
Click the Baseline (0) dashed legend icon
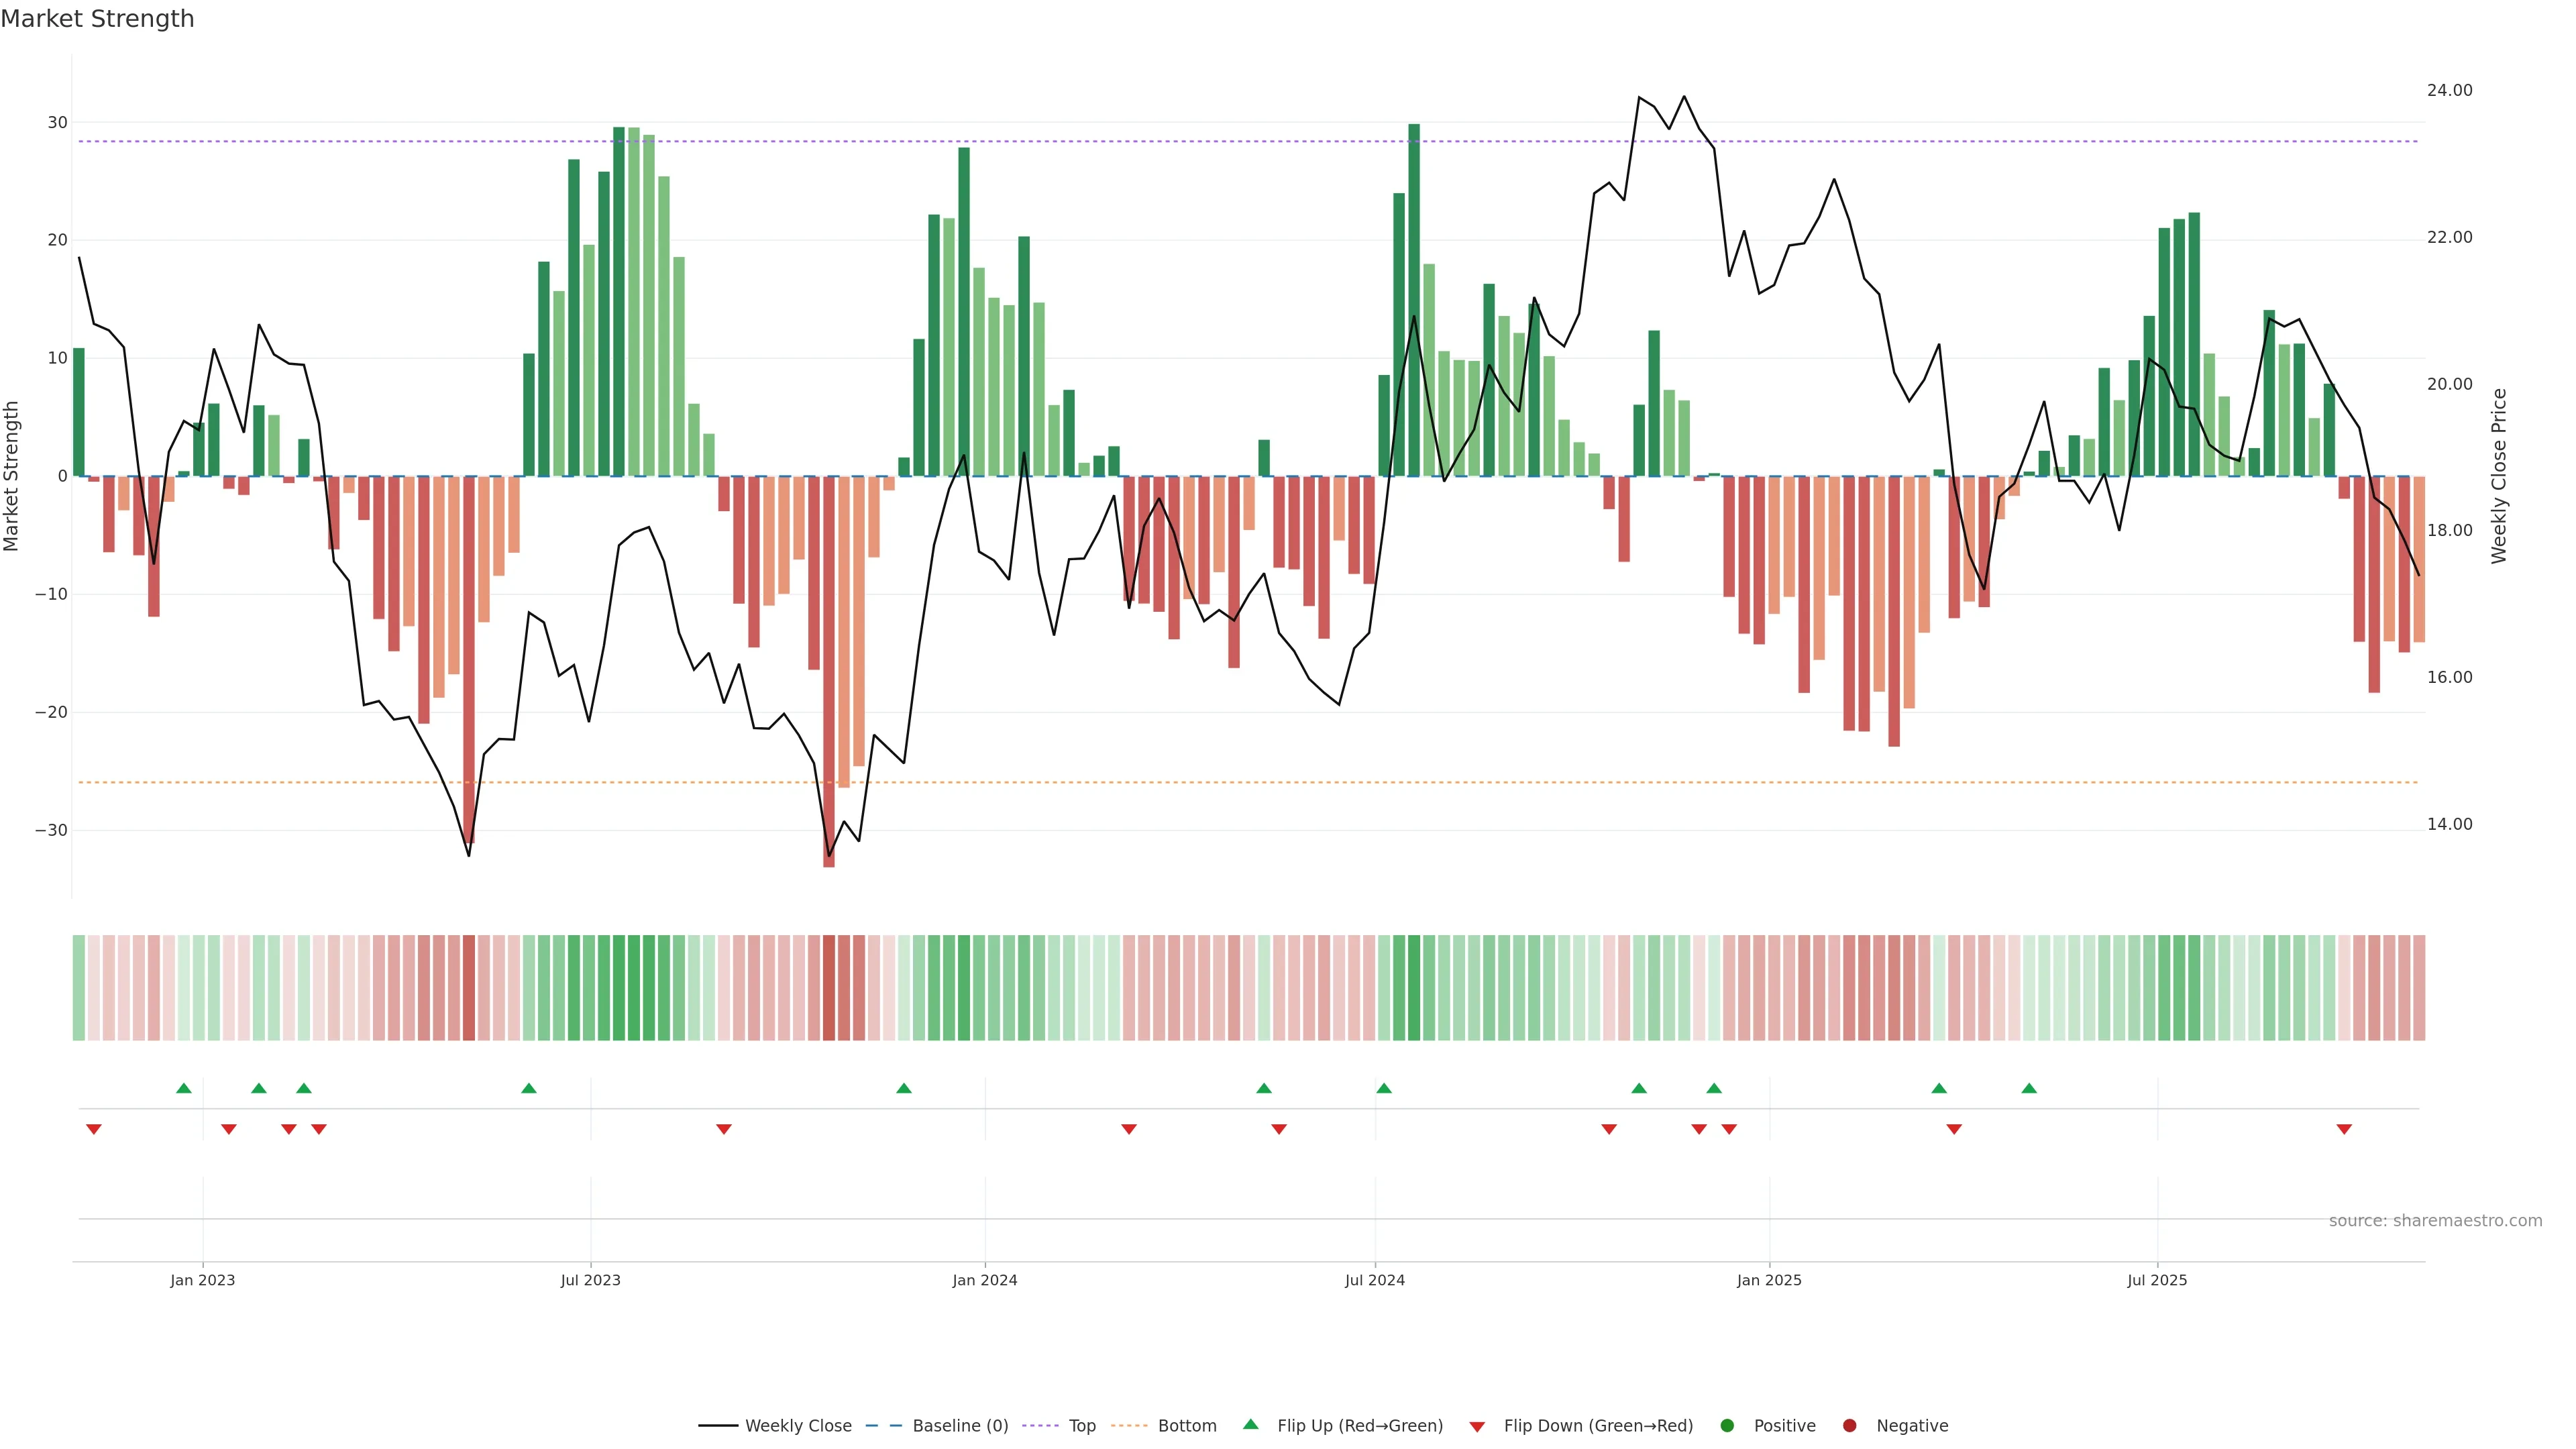883,1426
